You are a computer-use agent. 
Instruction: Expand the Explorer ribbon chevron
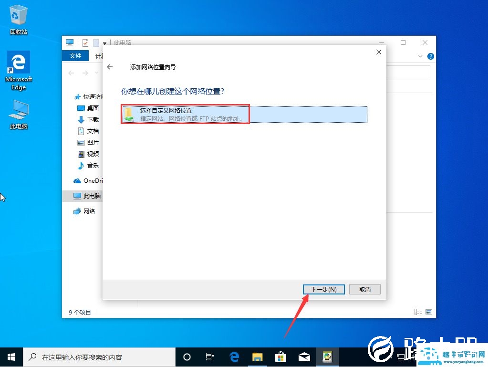click(420, 56)
